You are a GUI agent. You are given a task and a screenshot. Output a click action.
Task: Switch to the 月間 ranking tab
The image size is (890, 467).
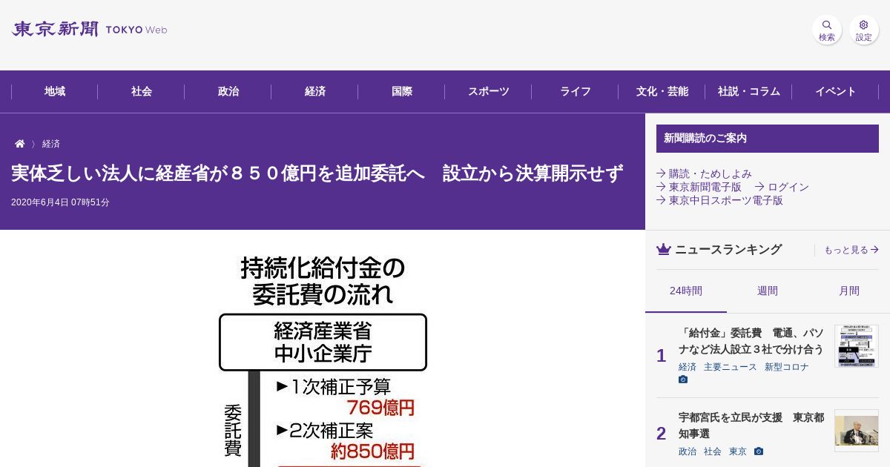[849, 291]
